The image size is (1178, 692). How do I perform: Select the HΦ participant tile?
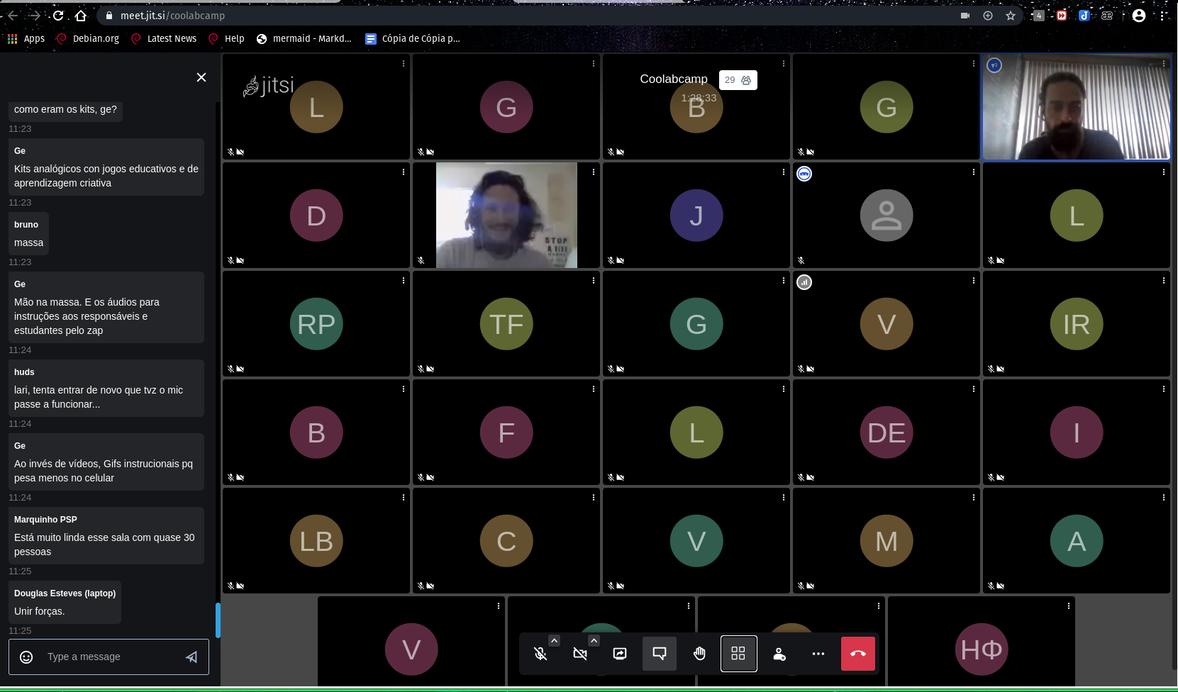982,642
